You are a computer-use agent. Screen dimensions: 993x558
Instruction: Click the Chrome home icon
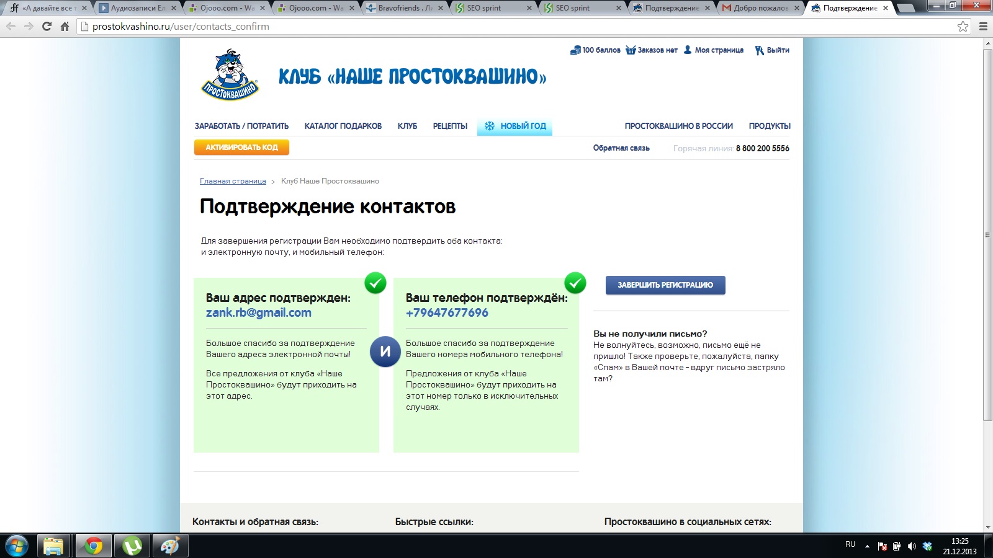click(65, 27)
